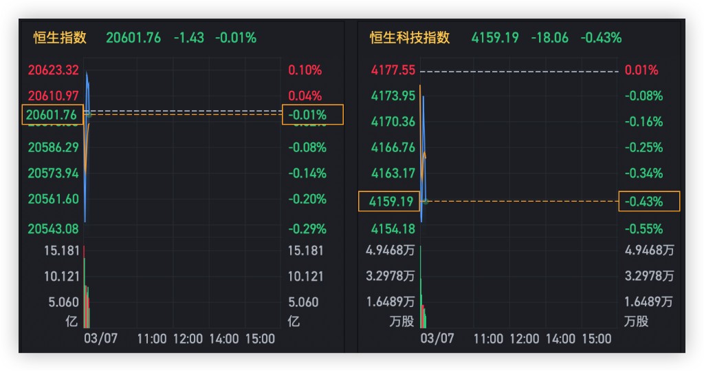Viewport: 704px width, 371px height.
Task: Open the 恒生指数 index title
Action: coord(60,38)
